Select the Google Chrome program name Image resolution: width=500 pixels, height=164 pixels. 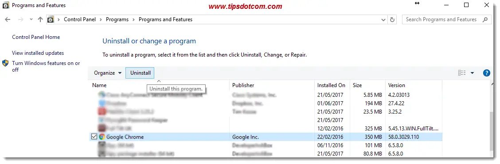tap(125, 137)
